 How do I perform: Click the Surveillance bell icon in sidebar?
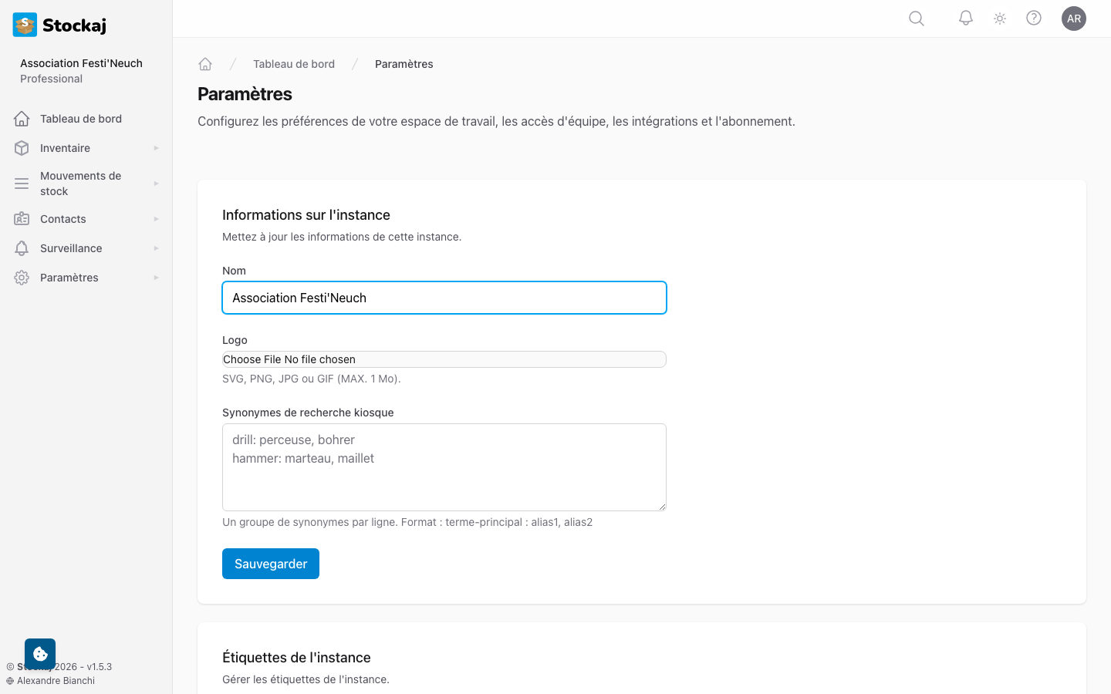22,248
